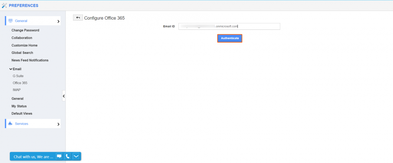Collapse the Email tree group
The width and height of the screenshot is (393, 163).
(11, 69)
